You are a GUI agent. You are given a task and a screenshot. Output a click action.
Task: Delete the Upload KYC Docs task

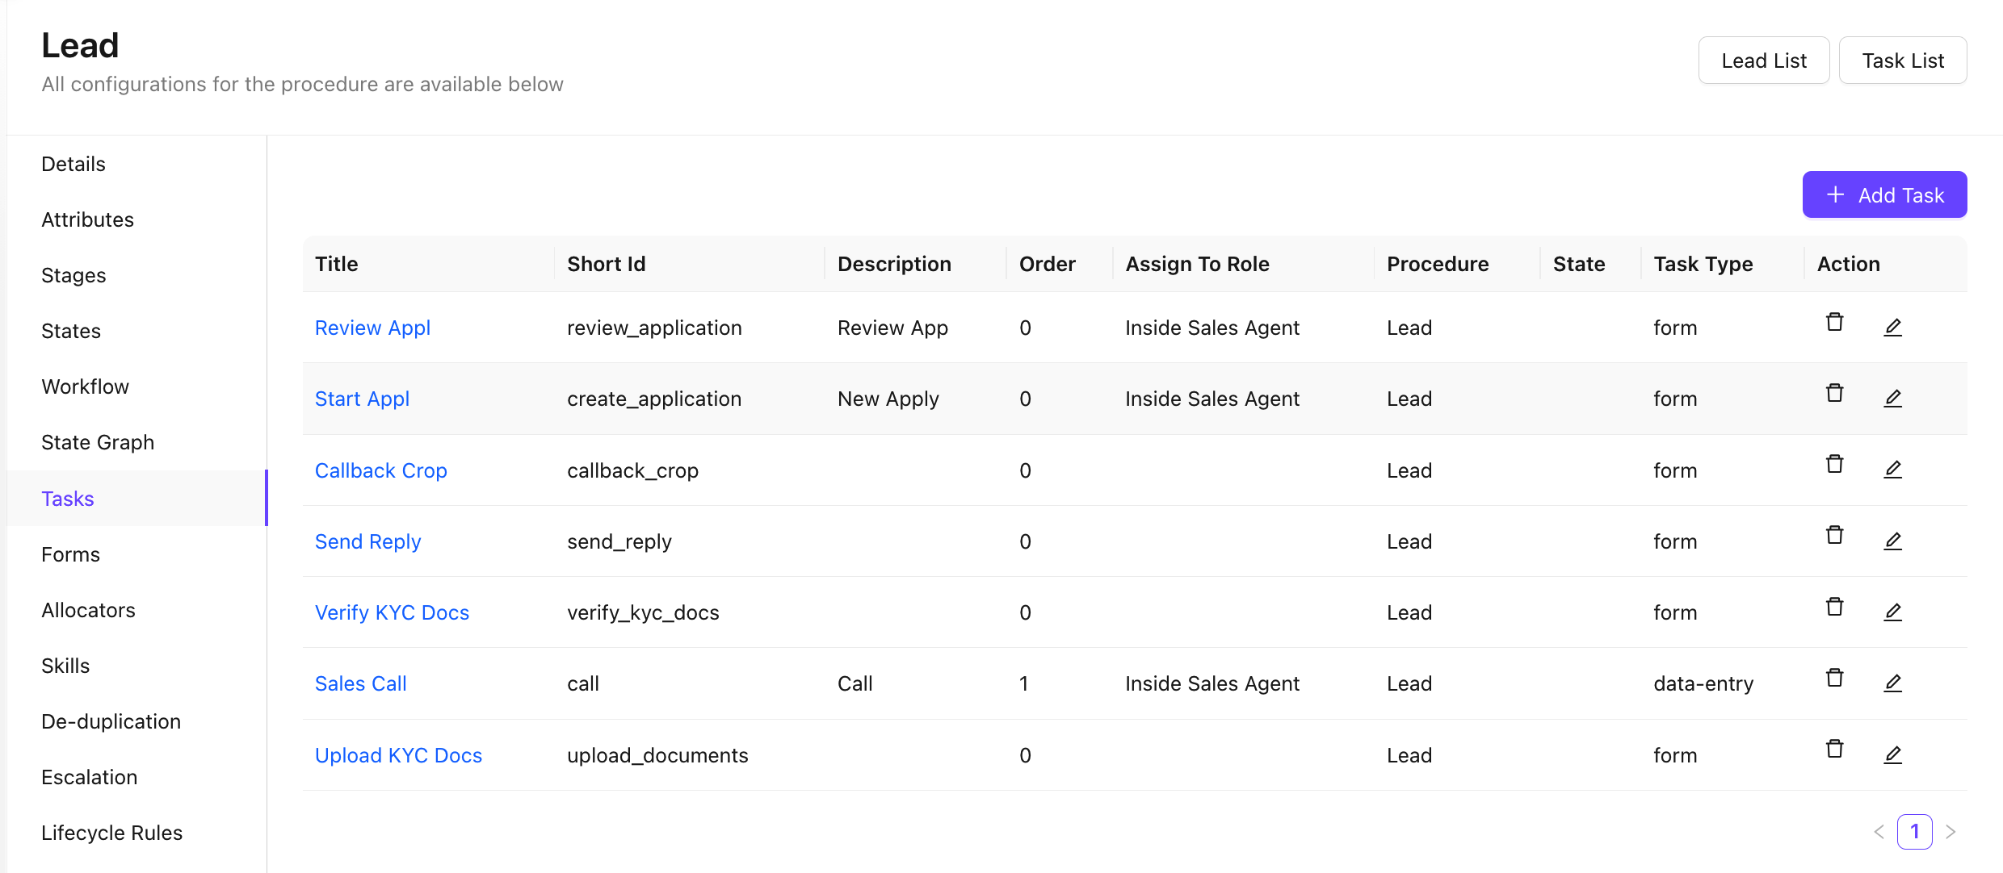coord(1834,750)
